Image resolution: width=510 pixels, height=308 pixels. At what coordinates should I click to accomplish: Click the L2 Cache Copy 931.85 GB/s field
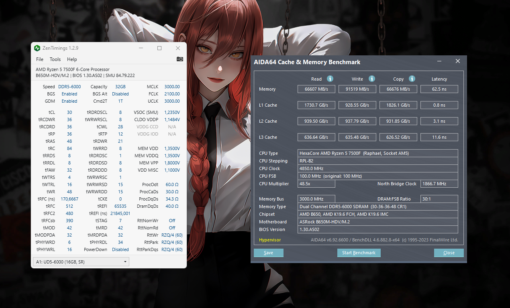tap(398, 121)
